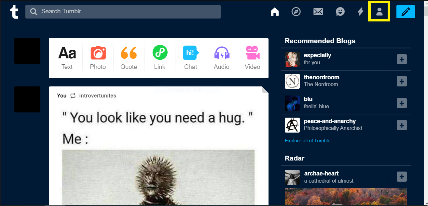The width and height of the screenshot is (428, 206).
Task: Click 'a cathedral of almost' description text
Action: coord(329,181)
